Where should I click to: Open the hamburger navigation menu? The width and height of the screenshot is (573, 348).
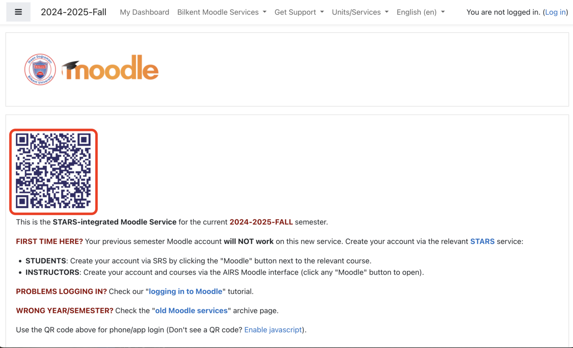[18, 12]
